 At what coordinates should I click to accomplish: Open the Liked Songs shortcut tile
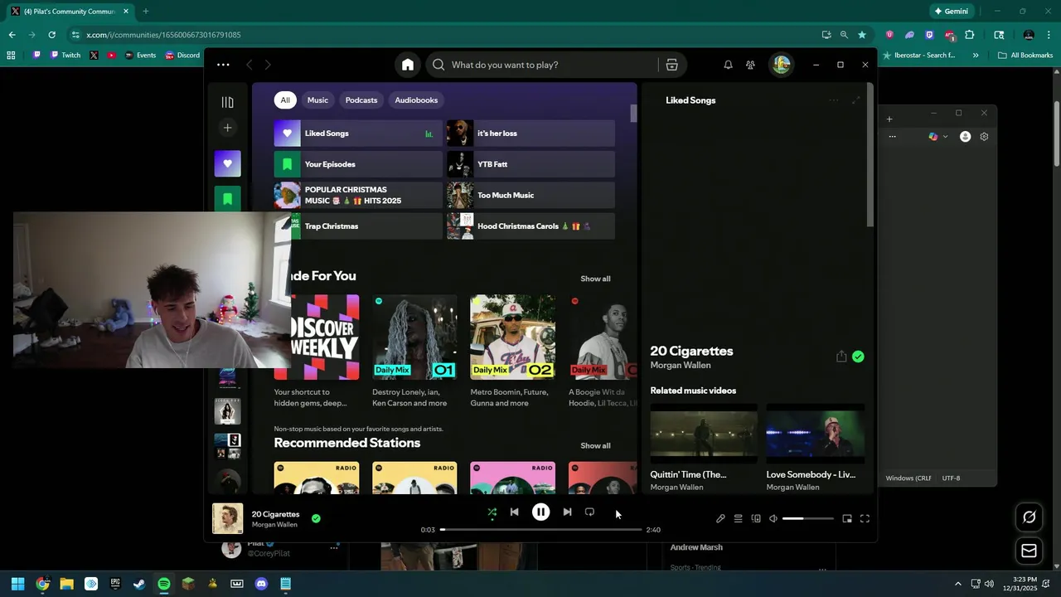click(358, 133)
